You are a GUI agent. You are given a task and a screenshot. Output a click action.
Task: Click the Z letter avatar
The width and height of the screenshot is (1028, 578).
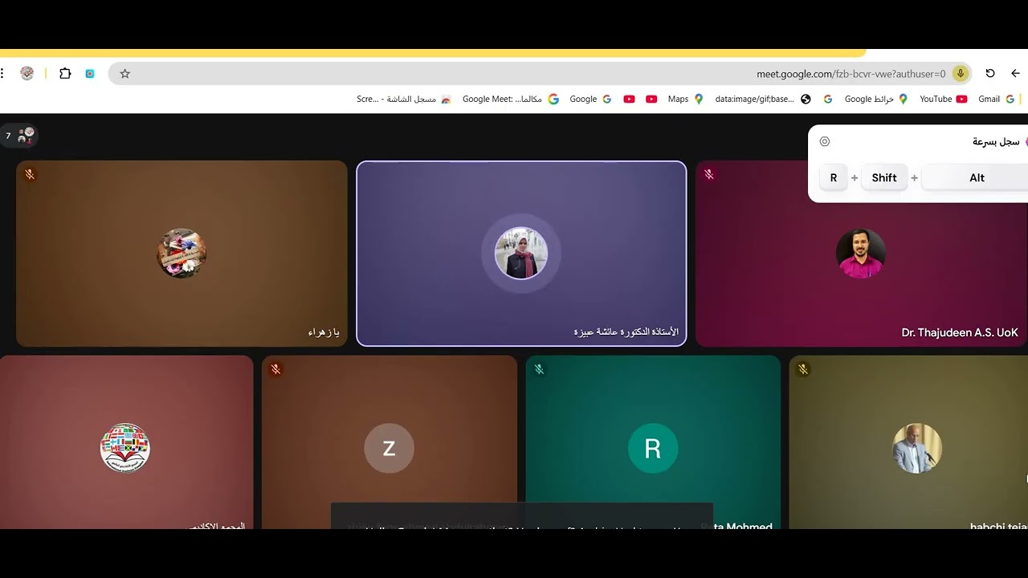(x=390, y=448)
